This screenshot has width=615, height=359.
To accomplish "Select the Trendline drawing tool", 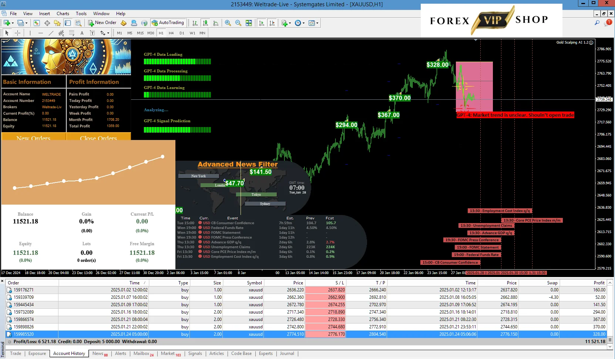I will [x=51, y=33].
